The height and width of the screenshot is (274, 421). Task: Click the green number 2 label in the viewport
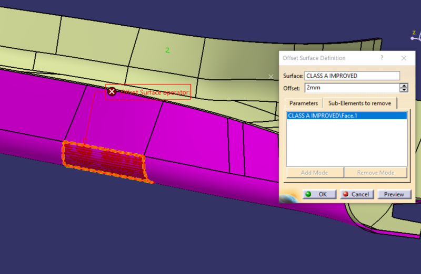[x=167, y=50]
